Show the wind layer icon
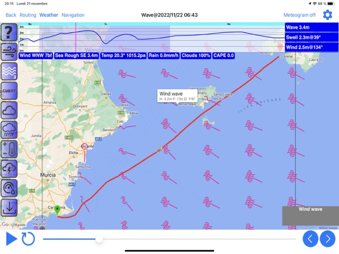 [9, 52]
